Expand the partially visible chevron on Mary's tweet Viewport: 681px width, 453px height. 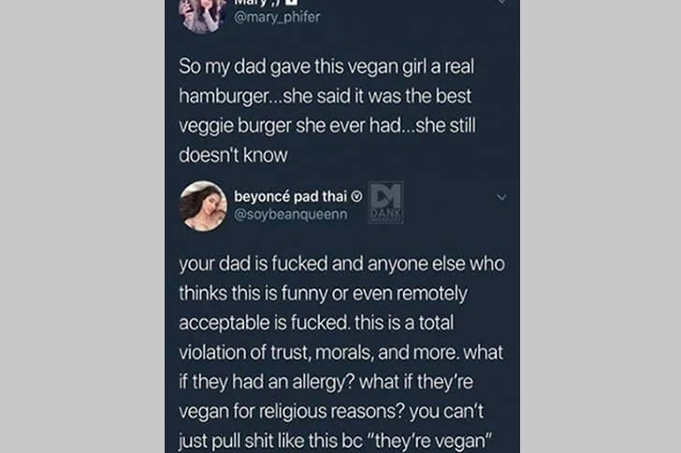click(x=501, y=2)
